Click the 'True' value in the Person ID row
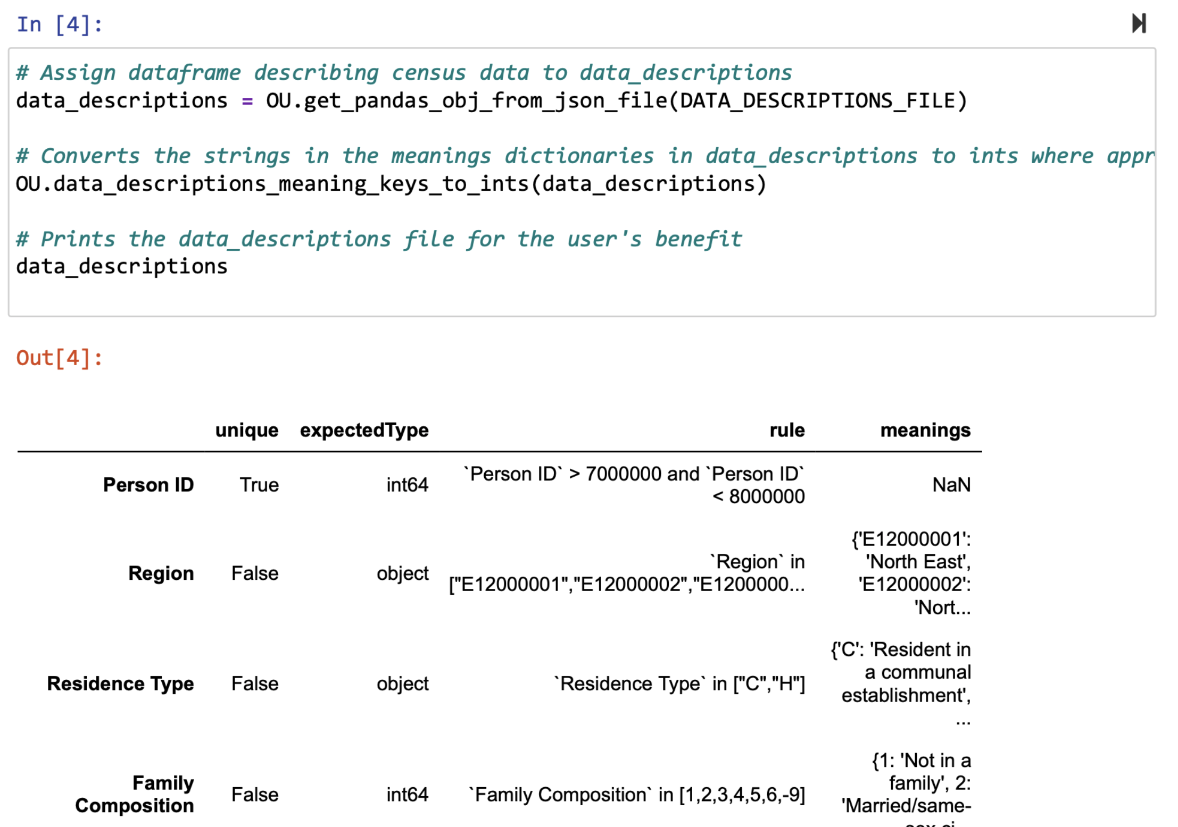 259,485
